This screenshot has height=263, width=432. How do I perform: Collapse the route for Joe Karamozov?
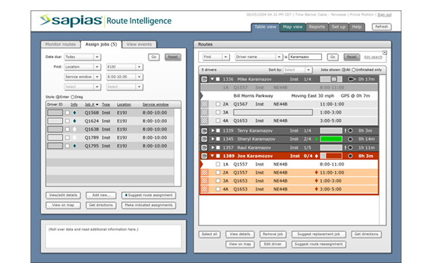coord(213,156)
